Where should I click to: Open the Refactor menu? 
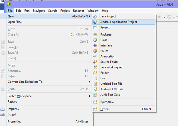[78, 11]
